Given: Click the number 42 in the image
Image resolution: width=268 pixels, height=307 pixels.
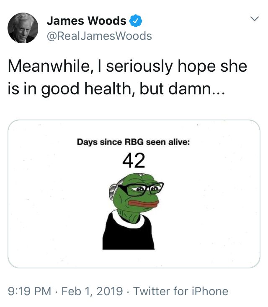Looking at the screenshot, I should coord(134,161).
